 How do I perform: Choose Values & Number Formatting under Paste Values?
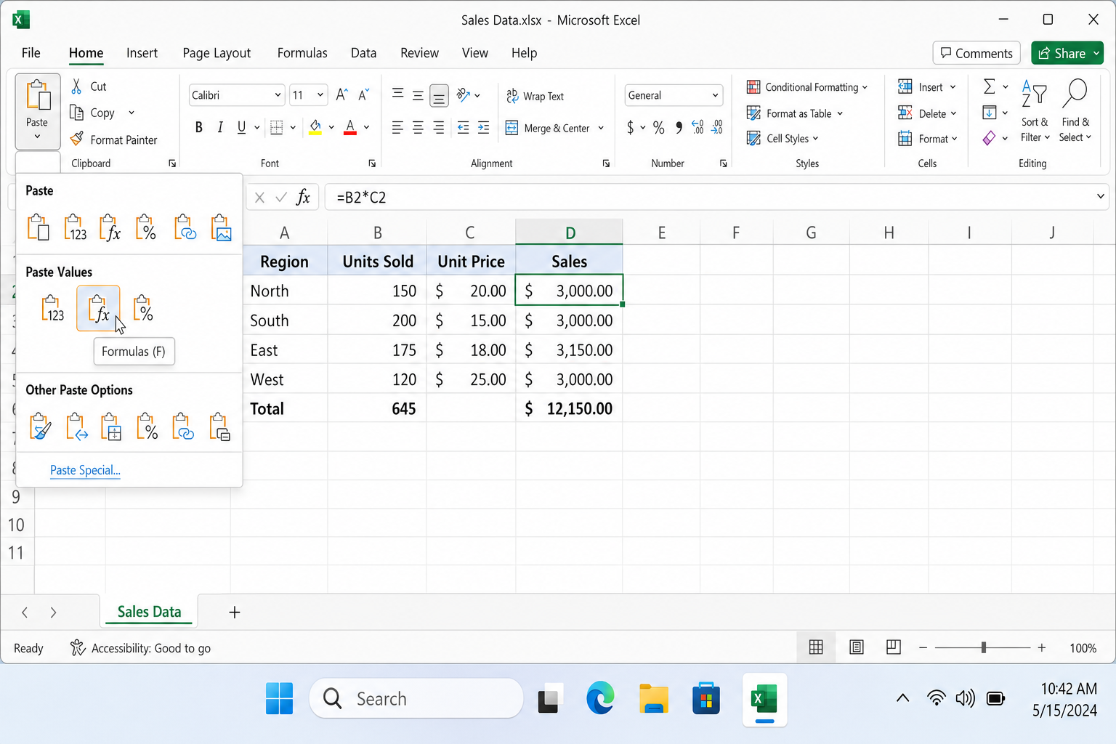[144, 309]
